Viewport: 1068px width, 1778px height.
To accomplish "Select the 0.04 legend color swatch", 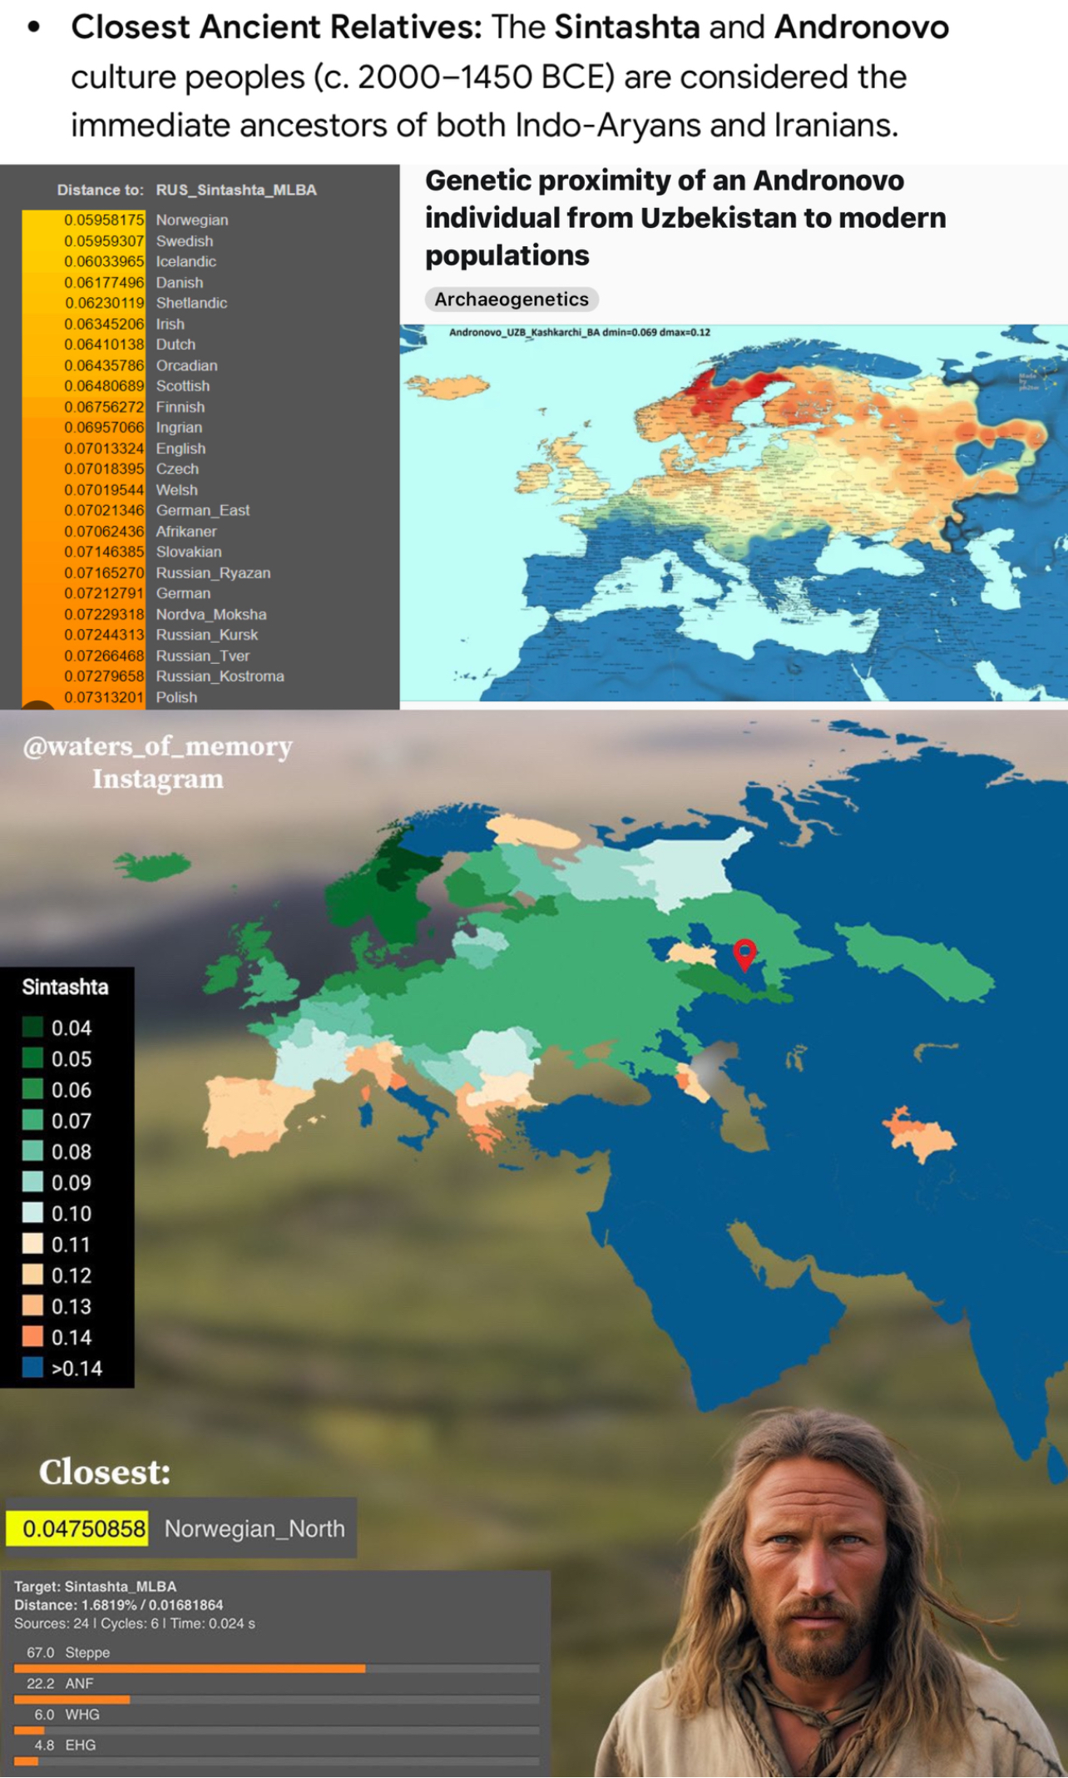I will 32,1028.
